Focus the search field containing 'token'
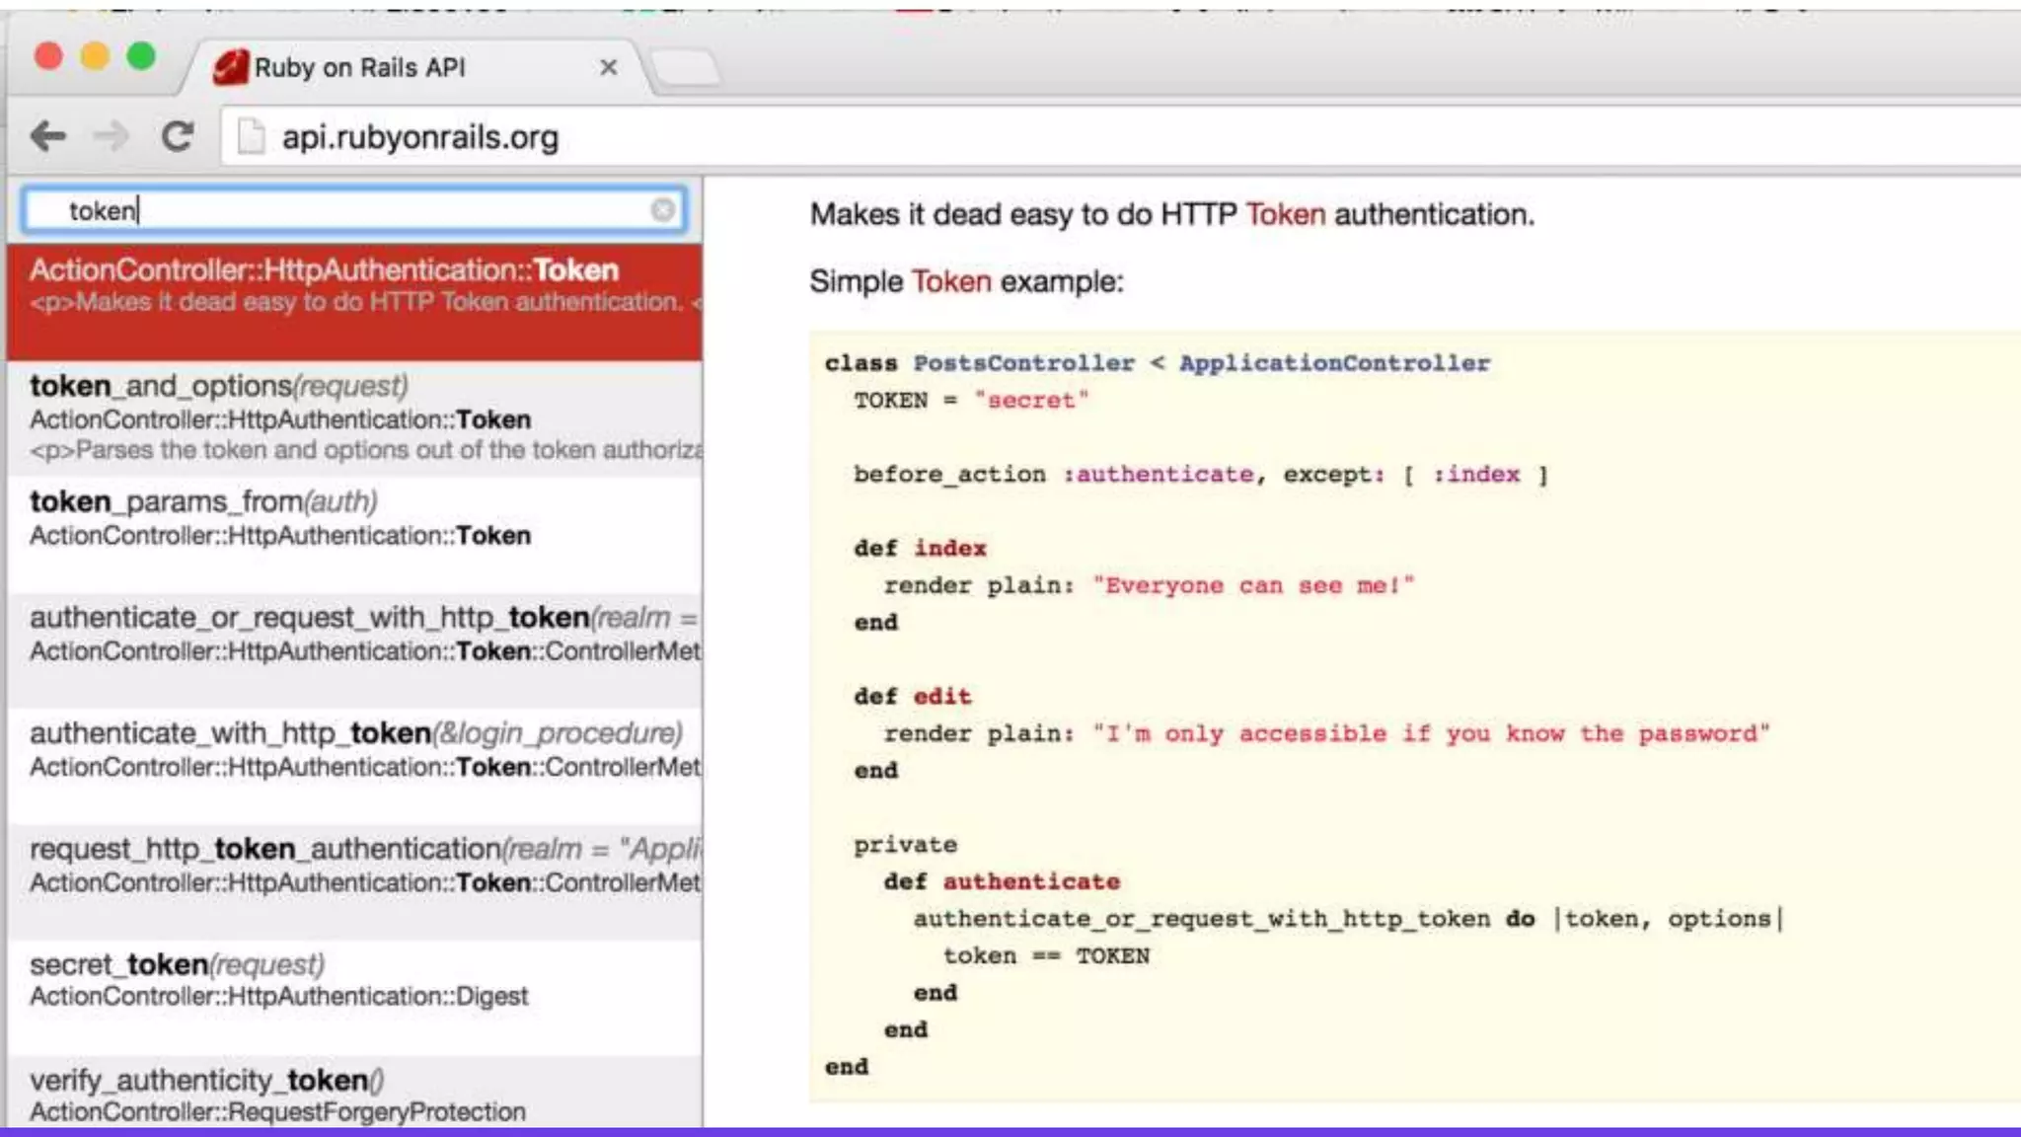2021x1137 pixels. point(354,209)
